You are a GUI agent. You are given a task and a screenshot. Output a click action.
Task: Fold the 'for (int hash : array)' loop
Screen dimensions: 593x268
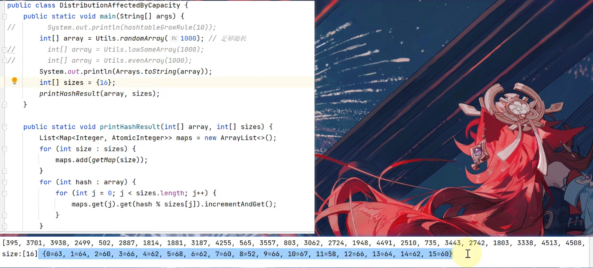click(5, 182)
